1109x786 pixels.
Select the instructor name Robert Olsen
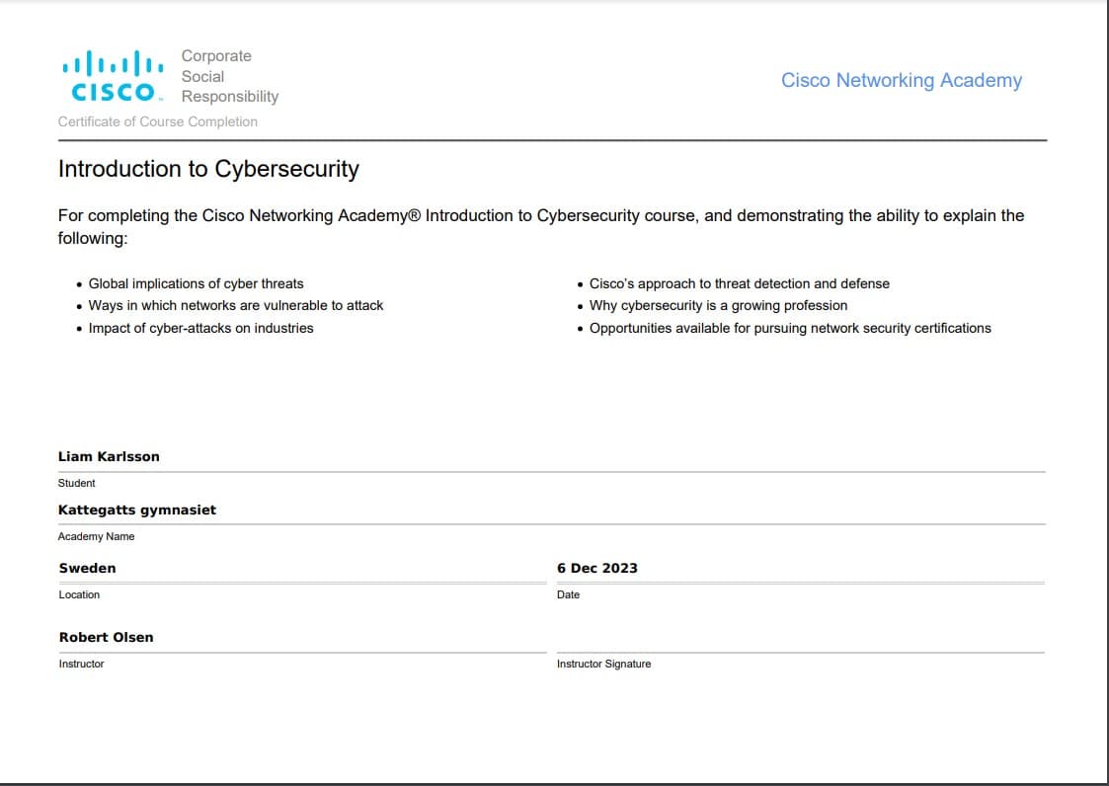click(106, 637)
